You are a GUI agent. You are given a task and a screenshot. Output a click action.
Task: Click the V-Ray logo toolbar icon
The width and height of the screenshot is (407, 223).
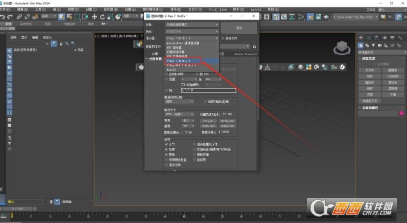coord(342,67)
